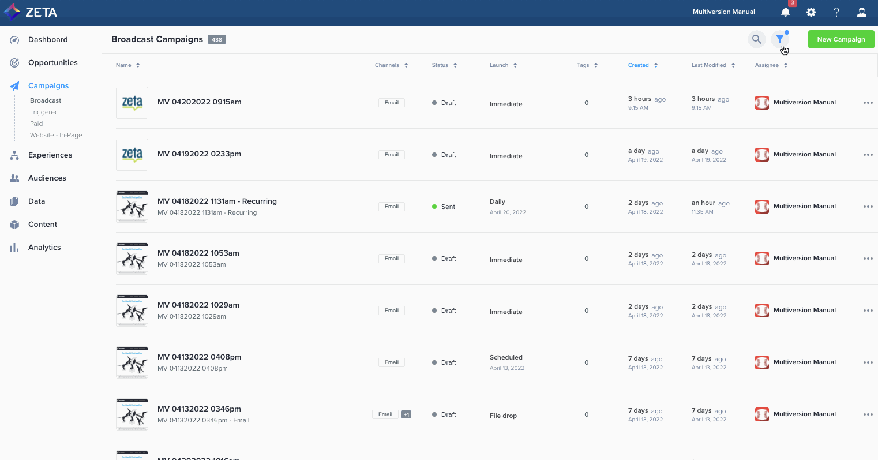Go to Dashboard in the sidebar
This screenshot has height=460, width=878.
(48, 40)
